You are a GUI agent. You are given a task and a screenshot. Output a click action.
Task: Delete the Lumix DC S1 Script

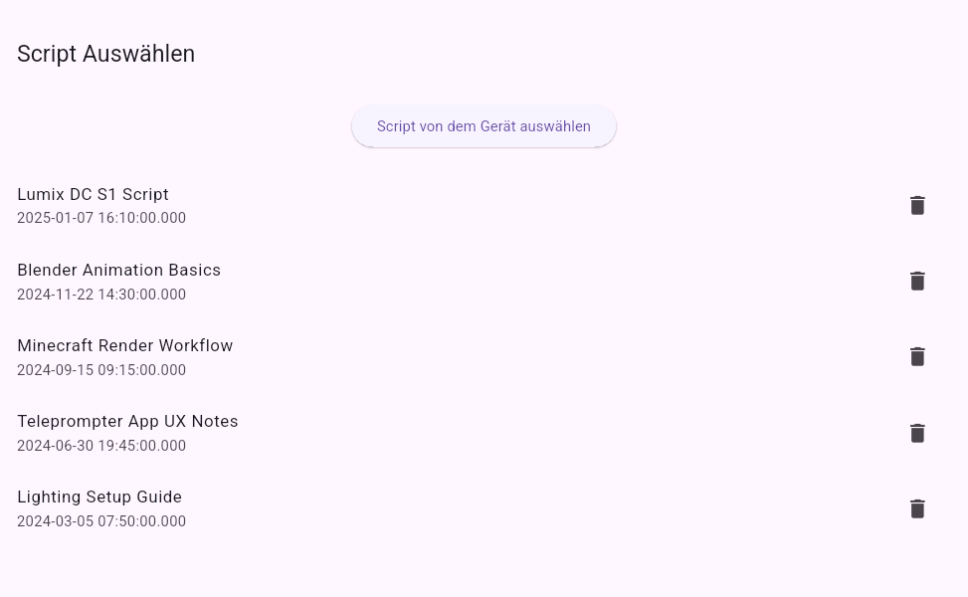click(917, 205)
